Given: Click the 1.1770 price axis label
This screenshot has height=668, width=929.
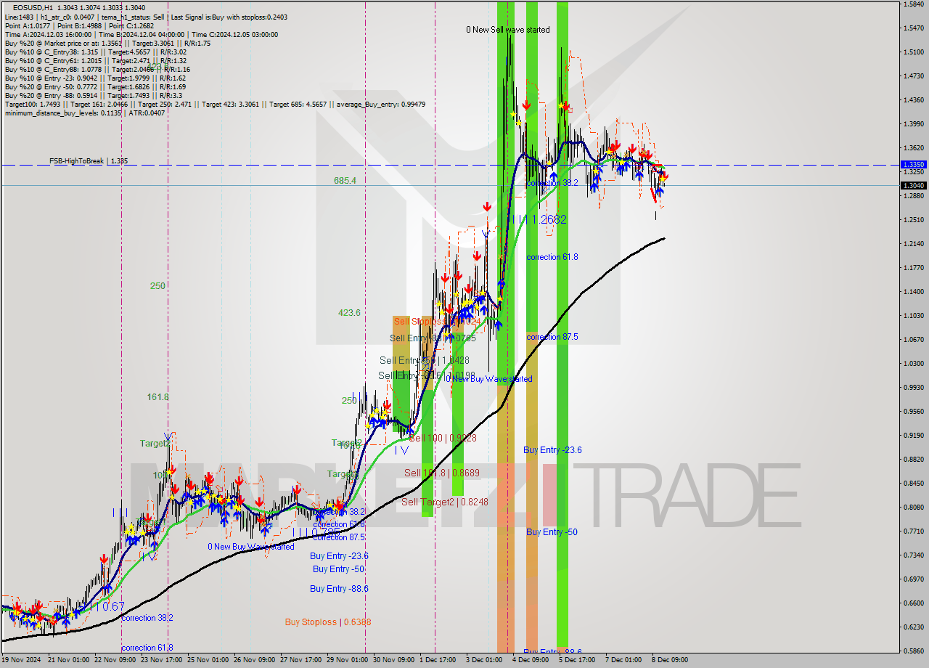Looking at the screenshot, I should [913, 267].
